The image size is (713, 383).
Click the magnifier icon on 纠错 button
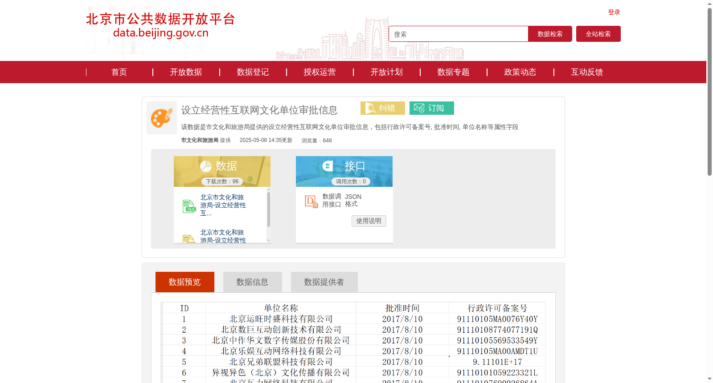[371, 108]
